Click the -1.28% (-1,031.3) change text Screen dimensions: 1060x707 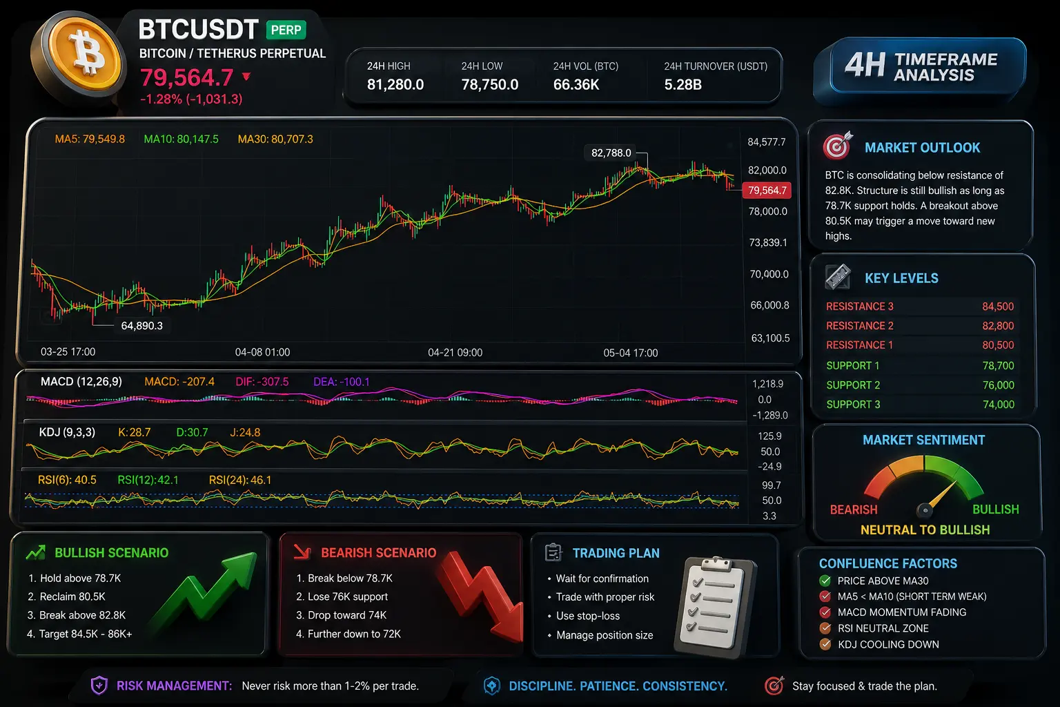[x=191, y=99]
